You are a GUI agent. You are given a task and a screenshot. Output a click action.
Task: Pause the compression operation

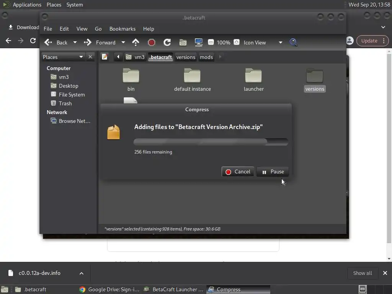(x=273, y=172)
